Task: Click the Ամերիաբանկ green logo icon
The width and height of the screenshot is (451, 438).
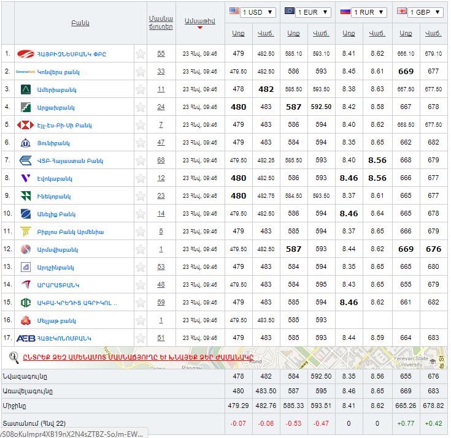Action: pos(26,89)
